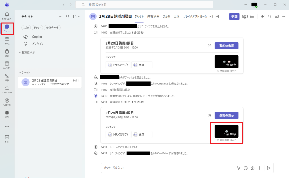Open シフト in the left sidebar
This screenshot has height=178, width=289.
pos(7,114)
